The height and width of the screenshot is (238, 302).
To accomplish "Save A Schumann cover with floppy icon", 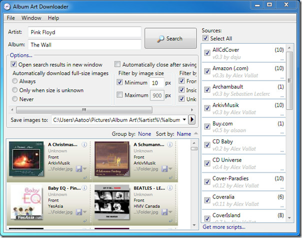I will [164, 169].
